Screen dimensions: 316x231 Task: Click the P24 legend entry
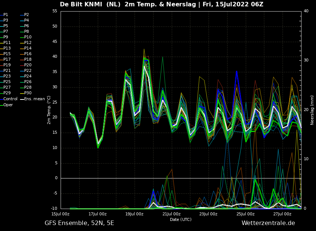tap(26, 76)
